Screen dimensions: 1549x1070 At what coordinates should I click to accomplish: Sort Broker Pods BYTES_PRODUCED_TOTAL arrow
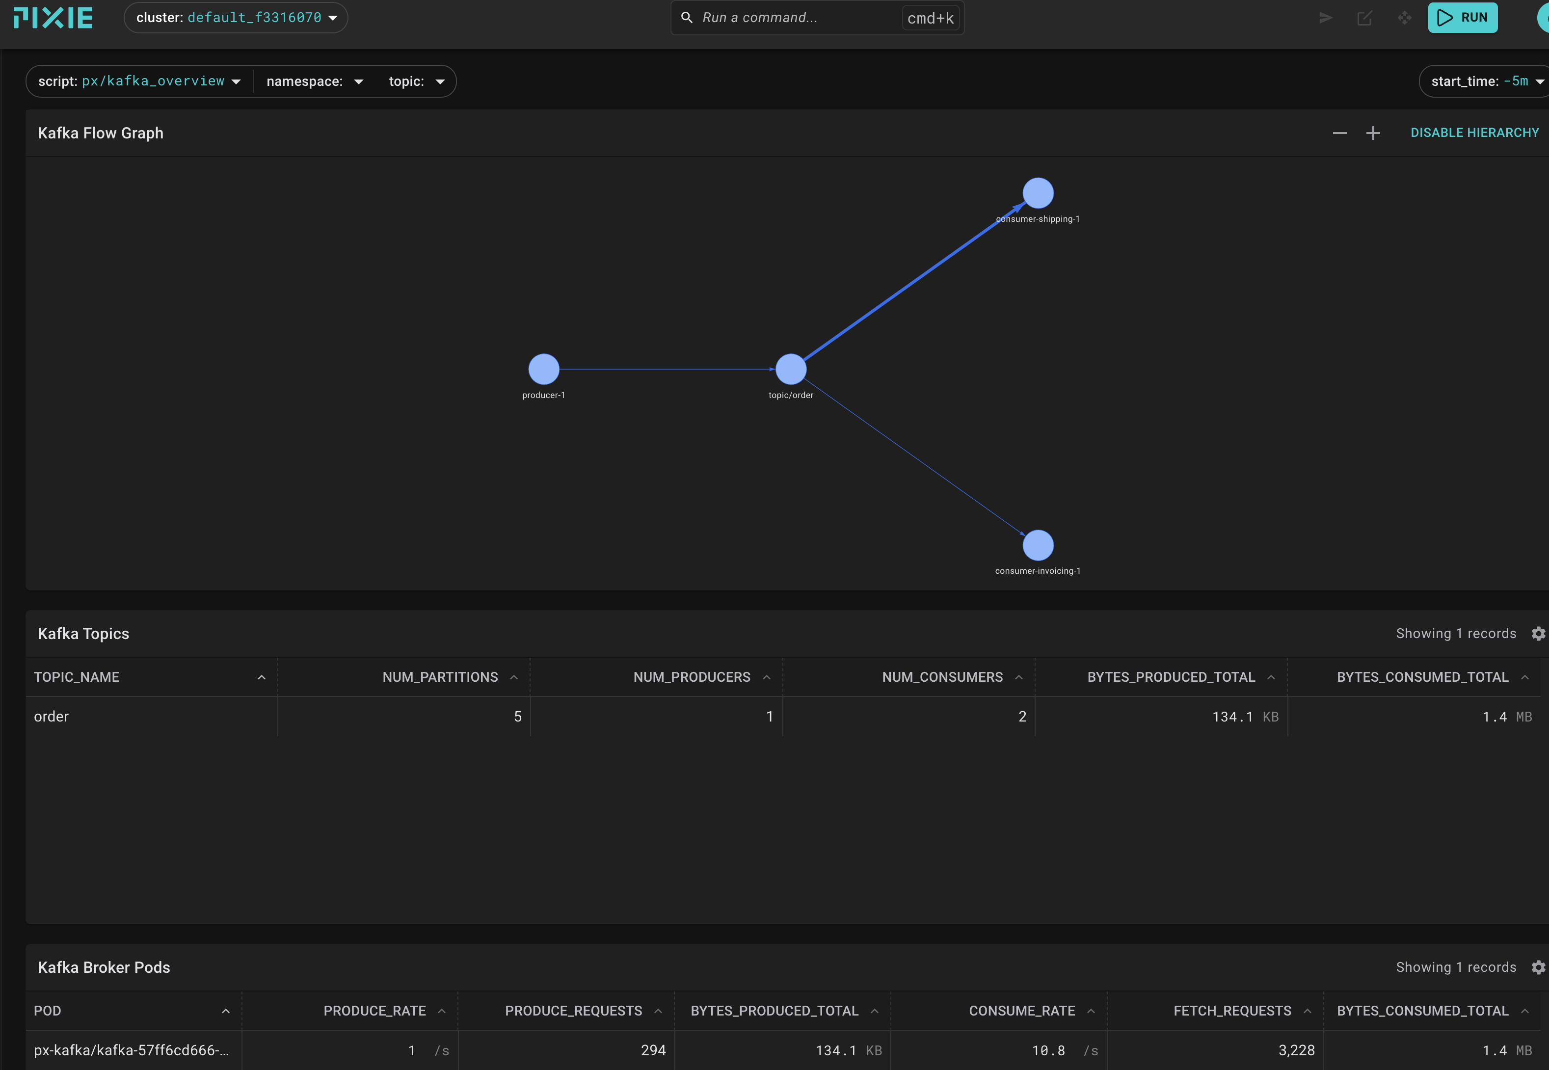(875, 1011)
